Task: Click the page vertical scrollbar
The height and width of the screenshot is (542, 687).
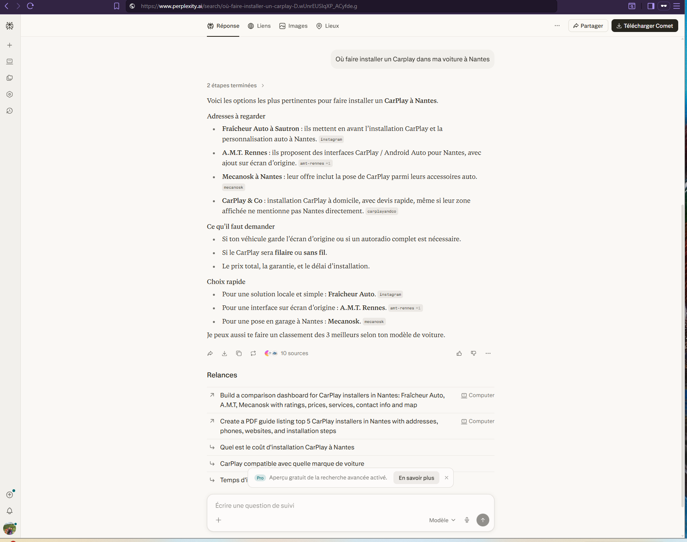Action: (682, 356)
